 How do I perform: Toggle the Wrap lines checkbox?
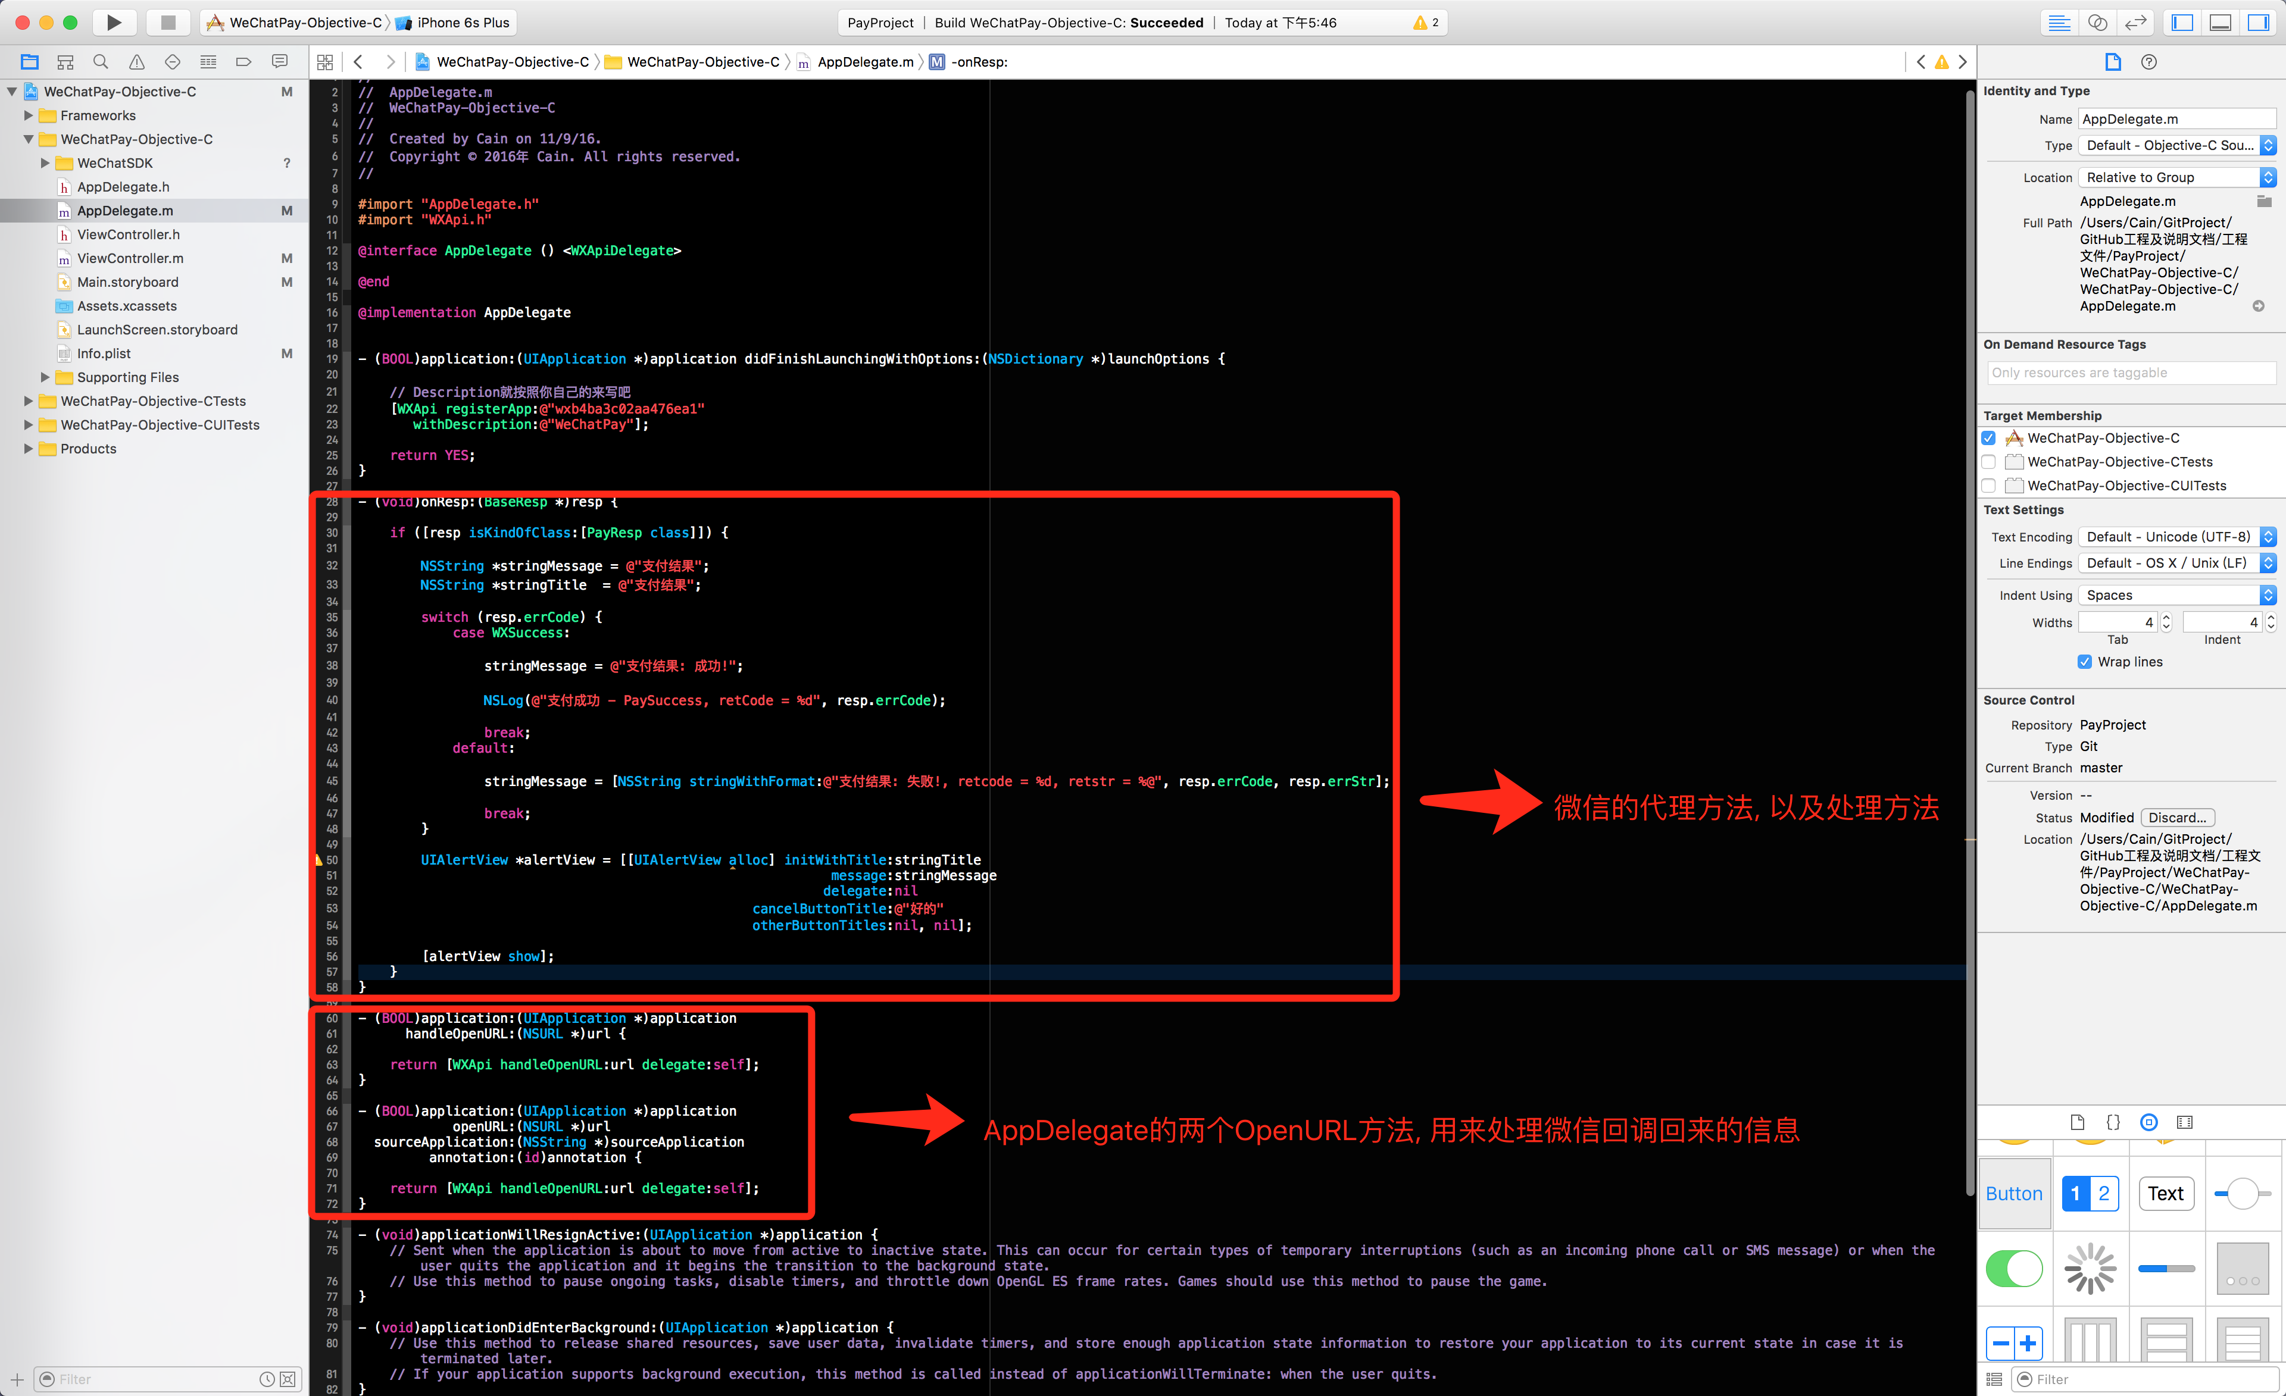[x=2085, y=661]
